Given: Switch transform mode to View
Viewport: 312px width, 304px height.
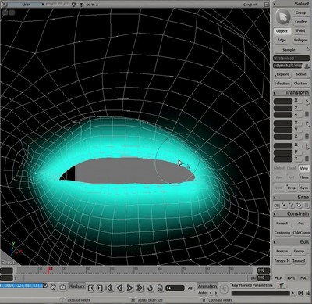Looking at the screenshot, I should click(x=303, y=168).
